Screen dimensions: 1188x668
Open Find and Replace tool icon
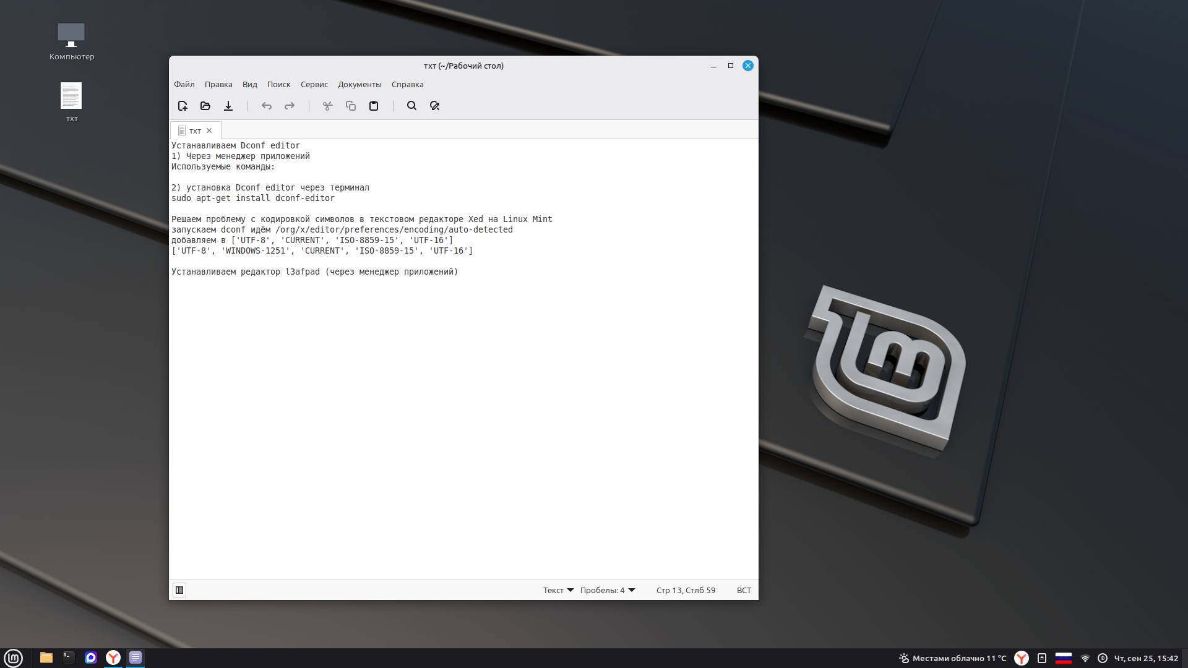point(434,106)
